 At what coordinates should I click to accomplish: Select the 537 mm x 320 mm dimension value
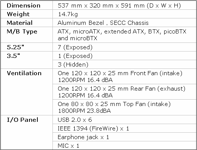click(x=119, y=6)
